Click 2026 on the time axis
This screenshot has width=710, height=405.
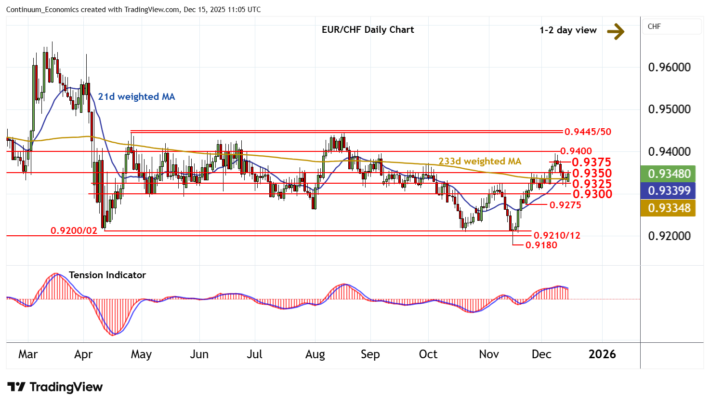[x=602, y=354]
